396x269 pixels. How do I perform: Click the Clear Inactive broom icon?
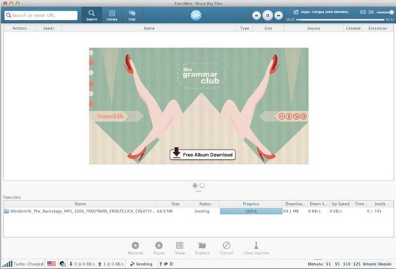256,245
